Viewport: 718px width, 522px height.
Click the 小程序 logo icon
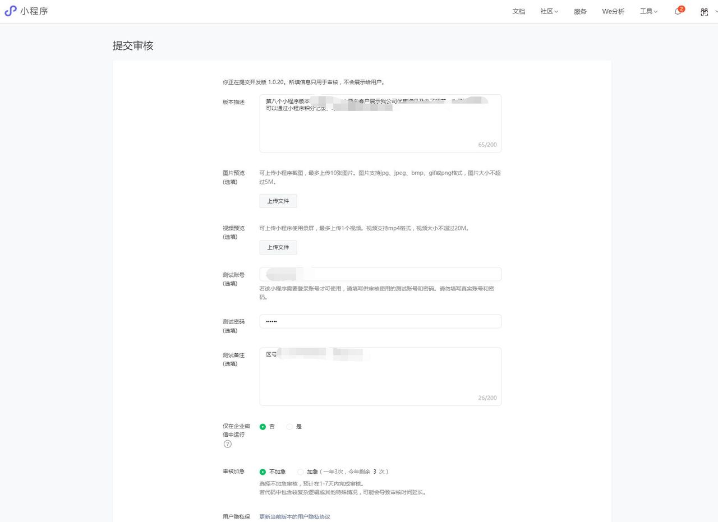10,11
